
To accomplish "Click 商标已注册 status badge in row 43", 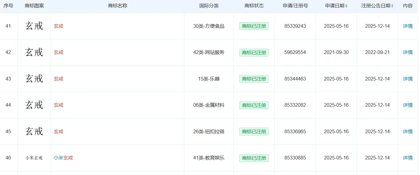I will pyautogui.click(x=254, y=79).
